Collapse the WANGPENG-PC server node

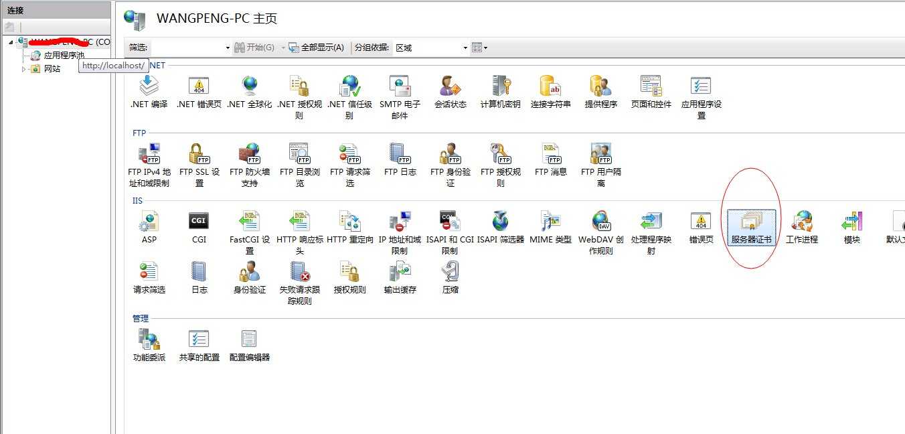10,42
